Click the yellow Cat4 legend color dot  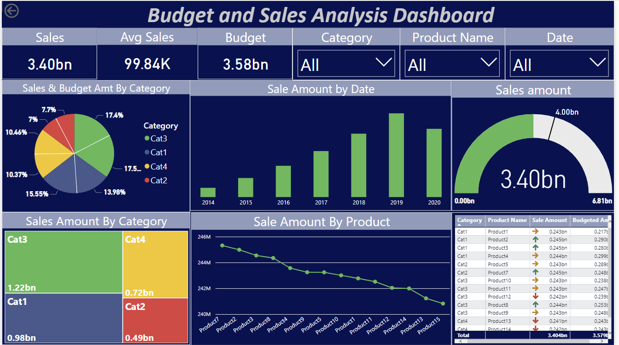(x=147, y=167)
